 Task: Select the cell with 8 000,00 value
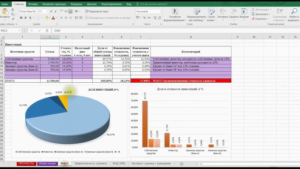tap(50, 59)
